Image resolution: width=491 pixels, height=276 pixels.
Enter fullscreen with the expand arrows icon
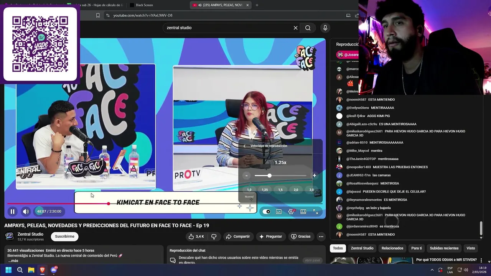[x=315, y=212]
